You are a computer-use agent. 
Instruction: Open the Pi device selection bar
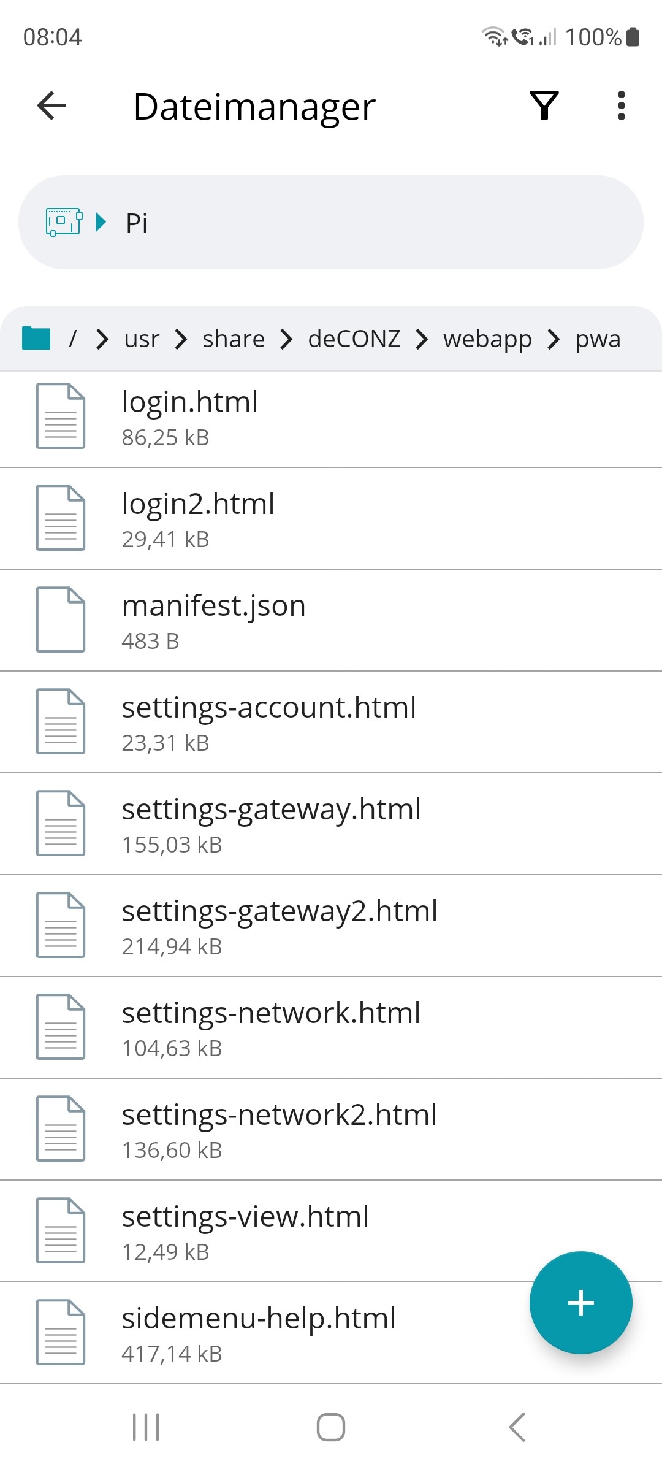tap(331, 222)
